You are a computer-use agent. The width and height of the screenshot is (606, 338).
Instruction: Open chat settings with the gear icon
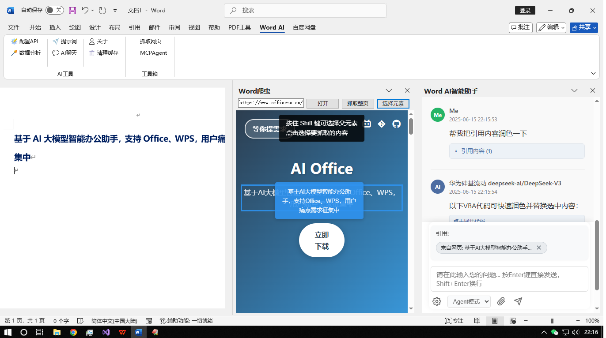(437, 301)
